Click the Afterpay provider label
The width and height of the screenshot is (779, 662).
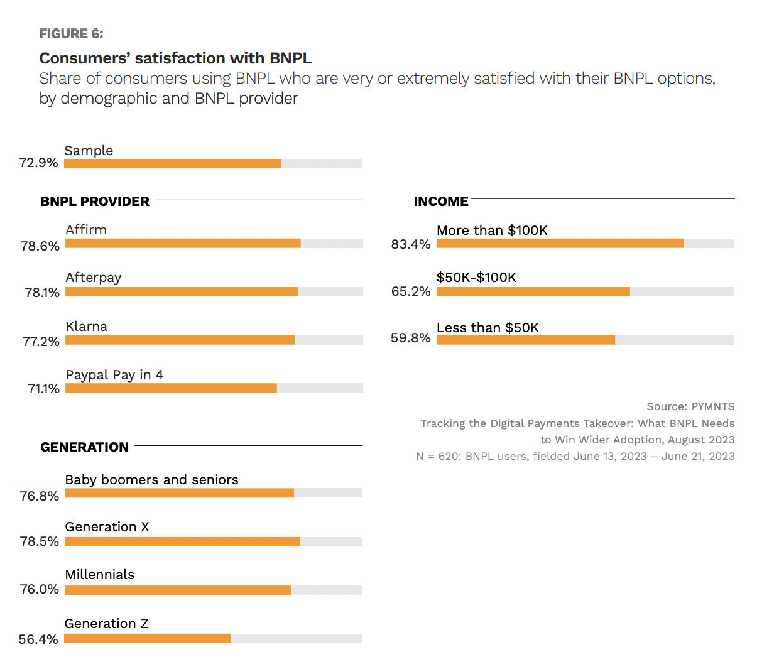click(x=94, y=278)
